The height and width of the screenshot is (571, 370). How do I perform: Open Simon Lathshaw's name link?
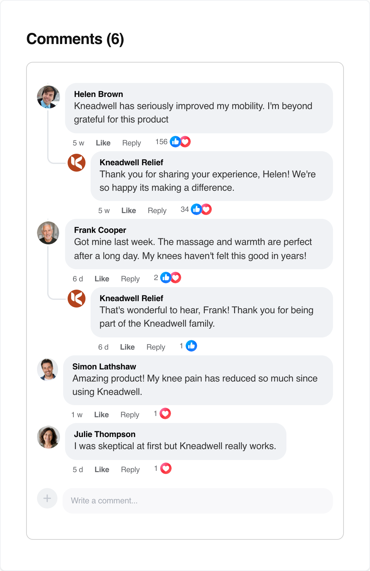point(104,367)
